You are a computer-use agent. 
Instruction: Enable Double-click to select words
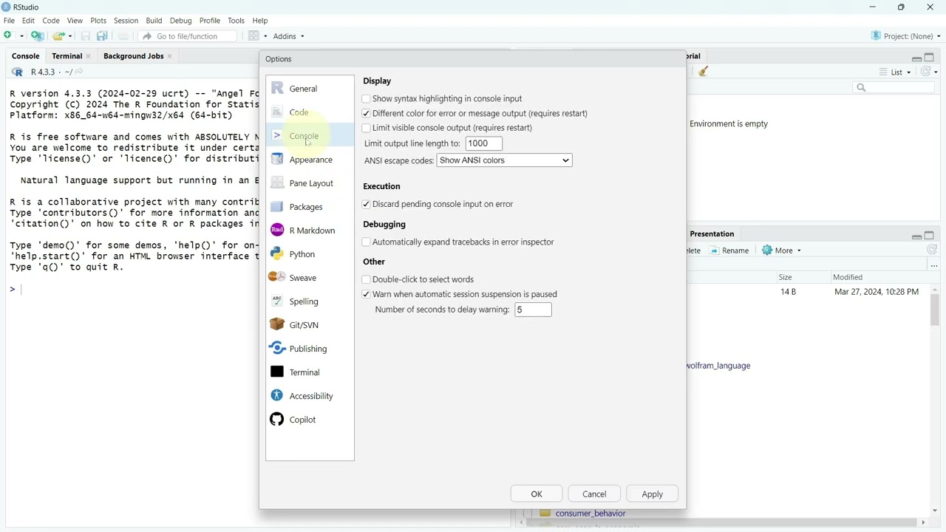click(x=366, y=280)
